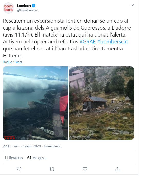The width and height of the screenshot is (141, 176).
Task: Like the tweet with the heart icon
Action: tap(85, 169)
